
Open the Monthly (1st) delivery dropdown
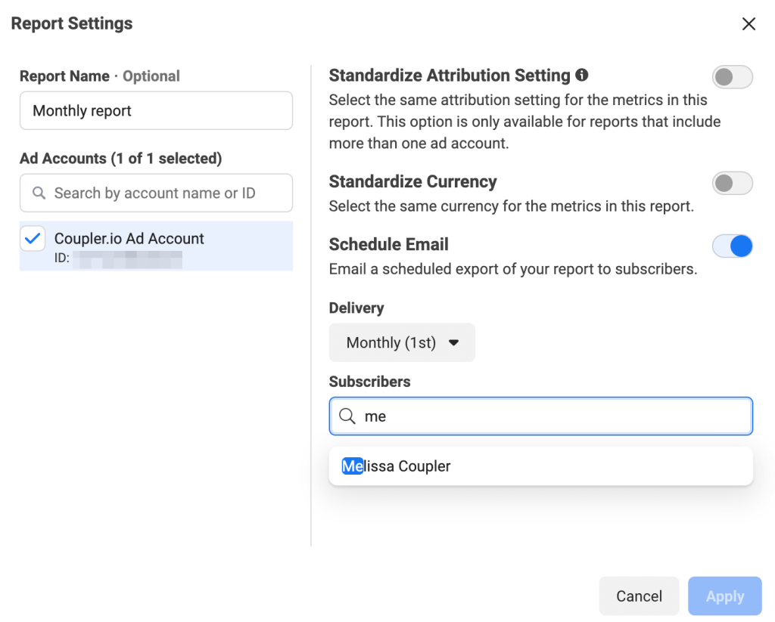[x=402, y=342]
